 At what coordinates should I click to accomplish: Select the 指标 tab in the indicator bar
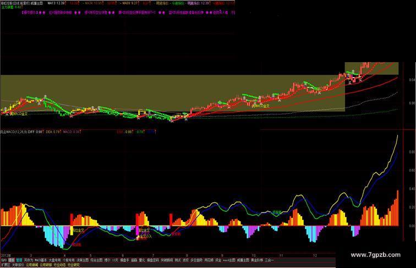tap(4, 260)
